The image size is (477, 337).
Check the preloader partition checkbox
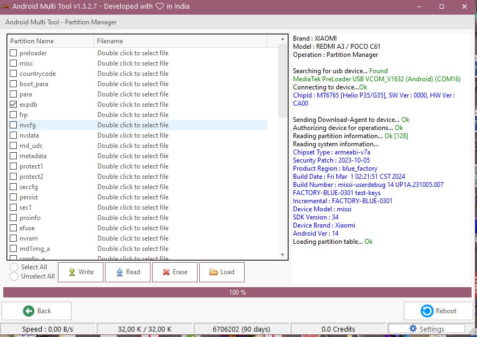pos(13,53)
